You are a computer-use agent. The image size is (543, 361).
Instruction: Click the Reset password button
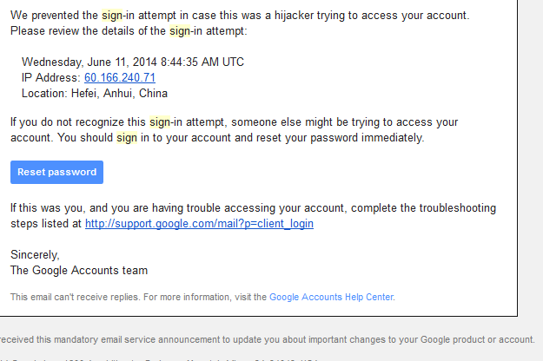[x=56, y=172]
